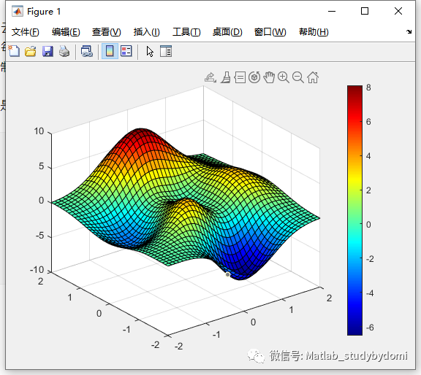This screenshot has width=421, height=375.
Task: Open the 查看(V) menu
Action: point(106,32)
